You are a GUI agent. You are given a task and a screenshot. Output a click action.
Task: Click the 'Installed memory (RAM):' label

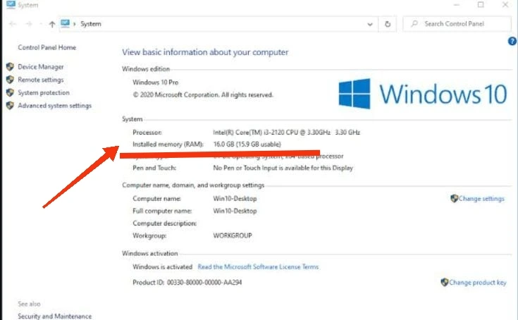[168, 144]
